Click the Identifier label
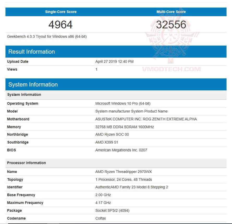The height and width of the screenshot is (224, 232). [15, 187]
